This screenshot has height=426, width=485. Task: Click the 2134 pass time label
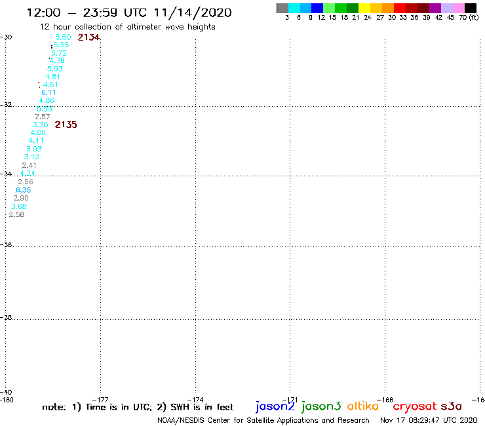[x=88, y=37]
